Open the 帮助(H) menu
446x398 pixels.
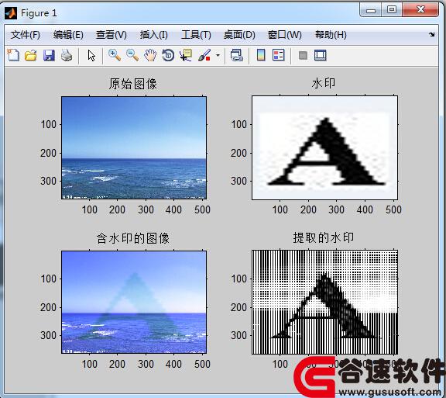tap(331, 35)
